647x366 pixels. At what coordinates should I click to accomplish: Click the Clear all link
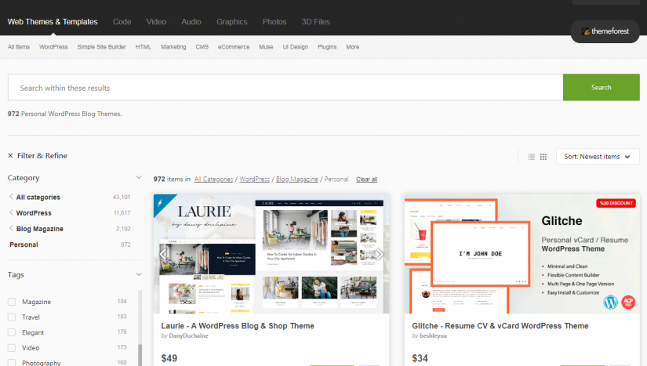(x=366, y=179)
